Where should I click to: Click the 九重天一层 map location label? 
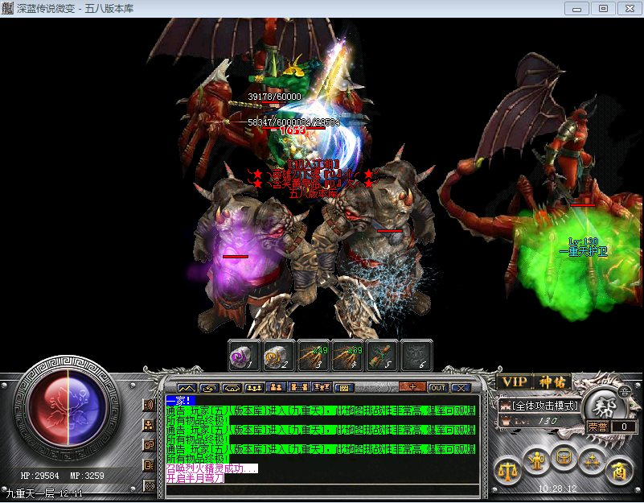pos(30,493)
